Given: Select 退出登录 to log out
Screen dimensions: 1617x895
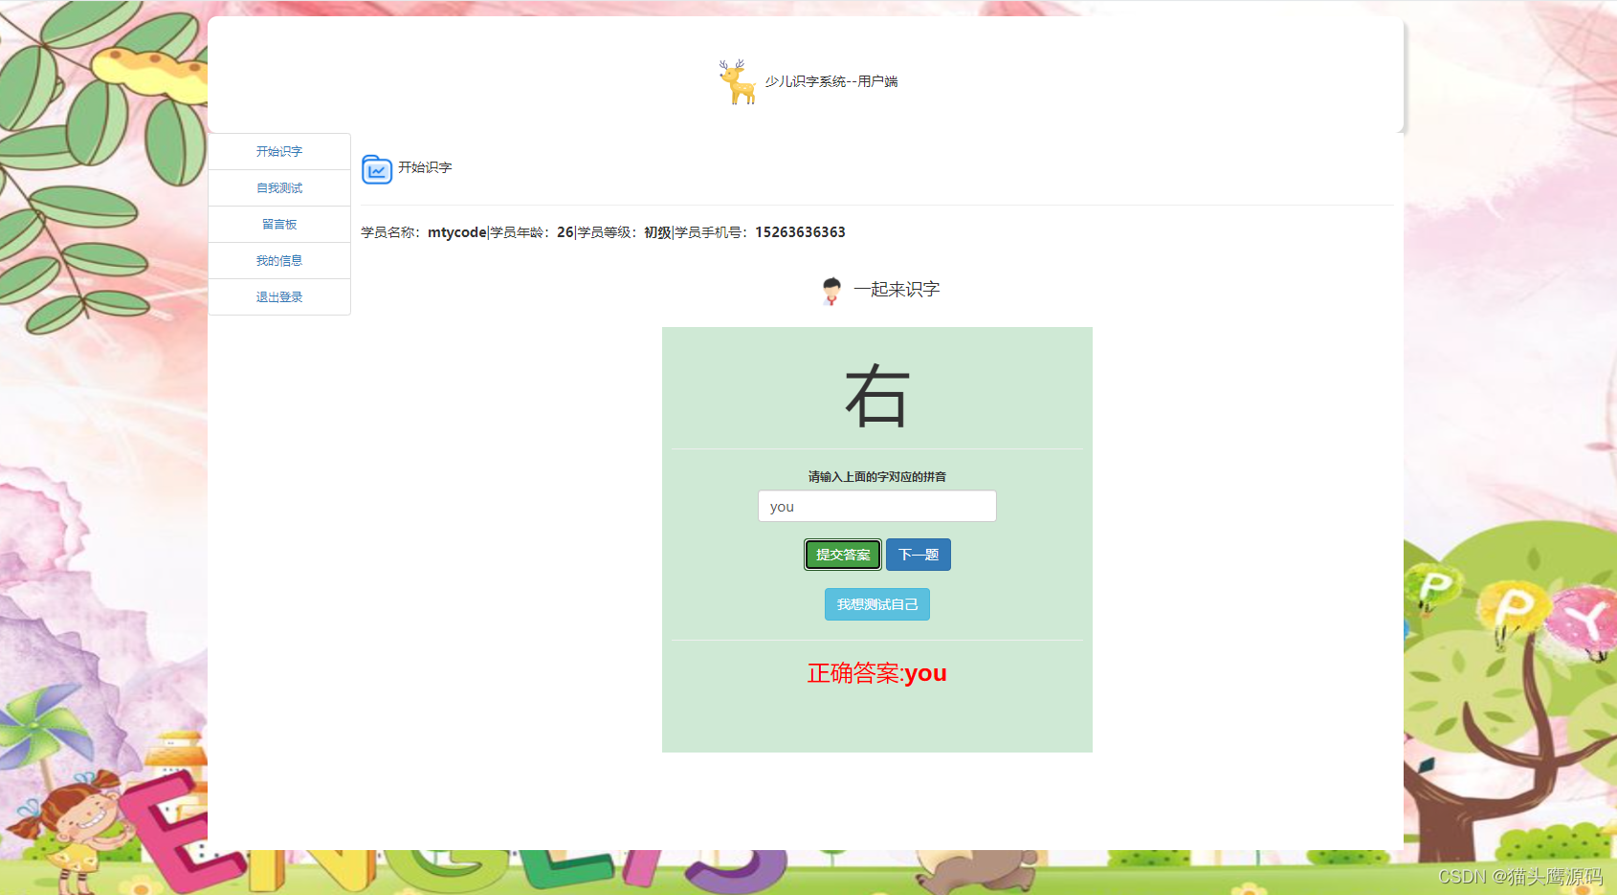Looking at the screenshot, I should [279, 297].
